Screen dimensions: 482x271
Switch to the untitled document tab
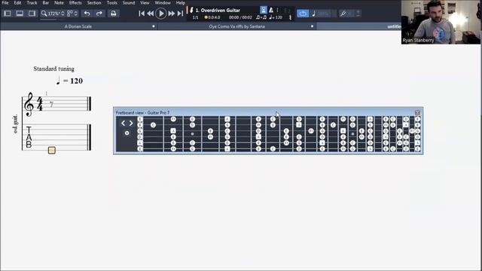tap(394, 26)
